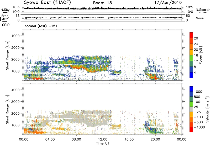The height and width of the screenshot is (145, 210).
Task: Click the blue top of velocity colorbar
Action: pos(191,89)
